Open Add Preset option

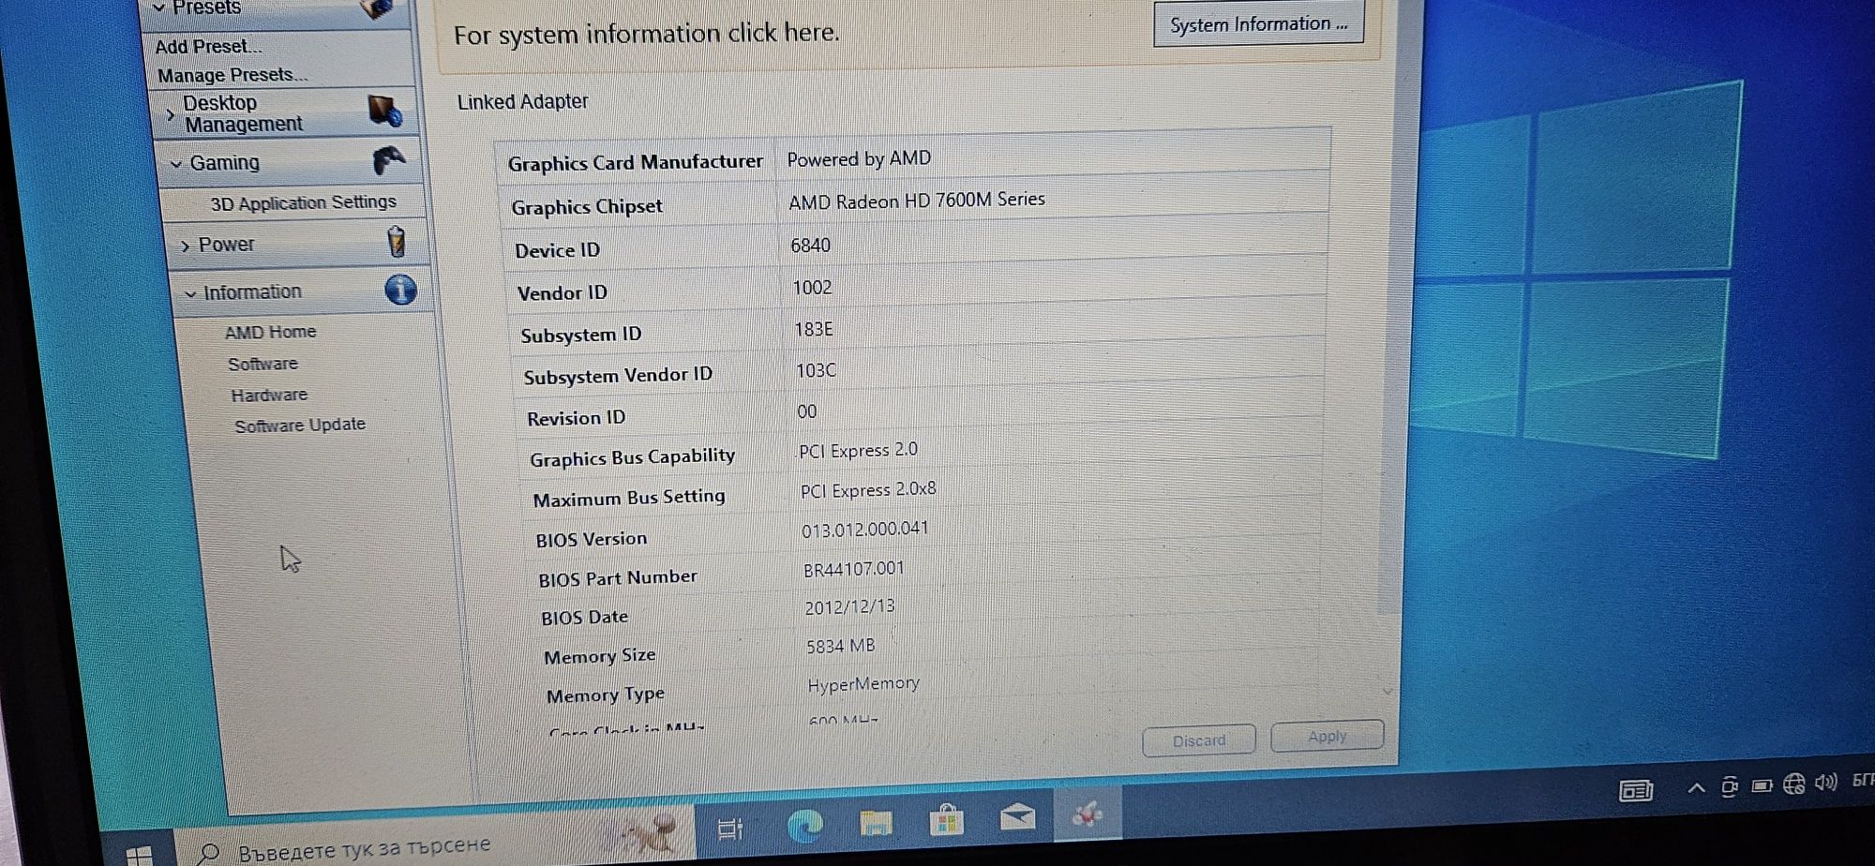pos(208,47)
